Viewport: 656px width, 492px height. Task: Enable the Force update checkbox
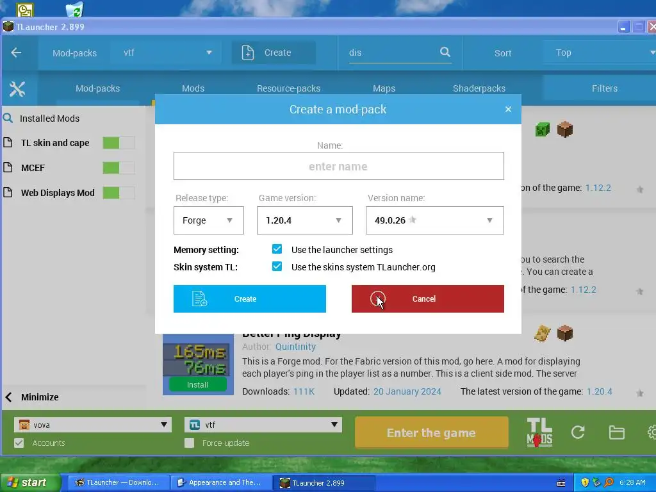pyautogui.click(x=190, y=443)
